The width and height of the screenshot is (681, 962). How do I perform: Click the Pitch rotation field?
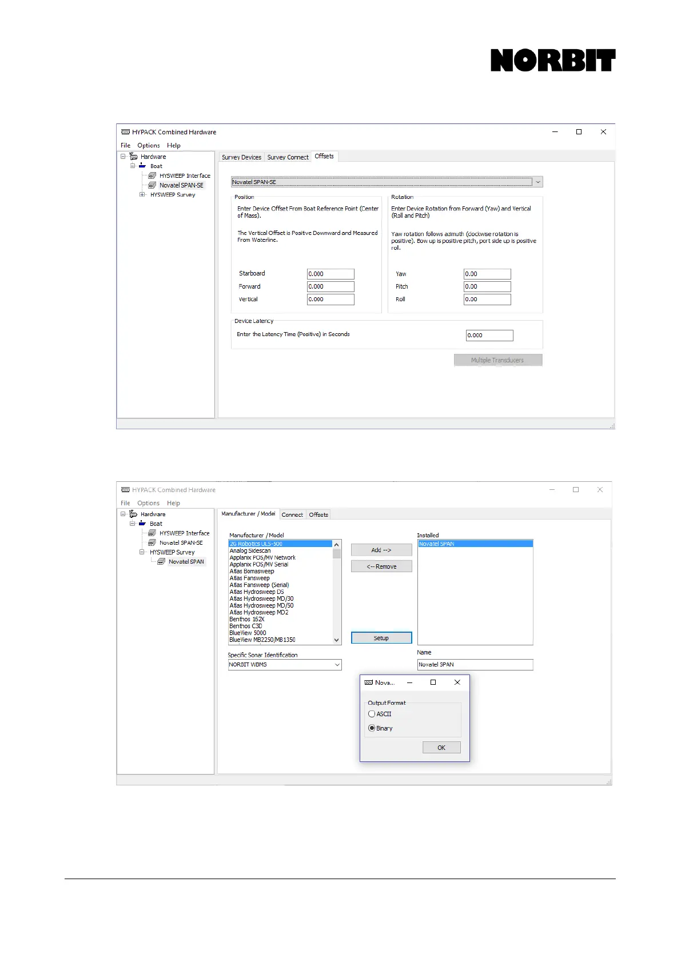487,286
